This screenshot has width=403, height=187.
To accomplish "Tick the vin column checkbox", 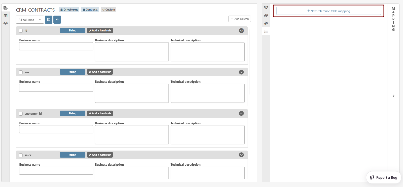I will click(x=21, y=72).
